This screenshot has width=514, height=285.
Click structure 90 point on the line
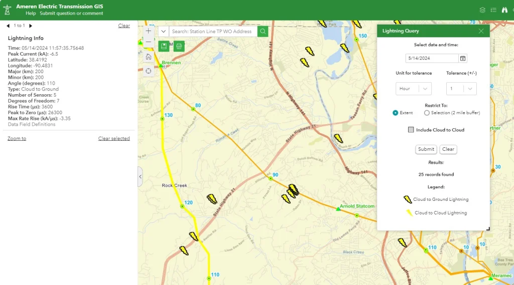point(271,179)
